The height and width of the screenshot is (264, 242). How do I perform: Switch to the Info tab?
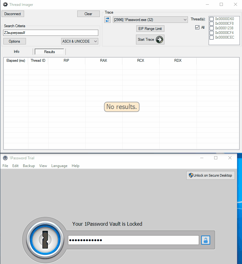click(x=16, y=52)
